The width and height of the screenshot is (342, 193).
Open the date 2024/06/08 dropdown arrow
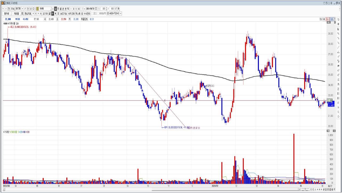tap(85, 9)
